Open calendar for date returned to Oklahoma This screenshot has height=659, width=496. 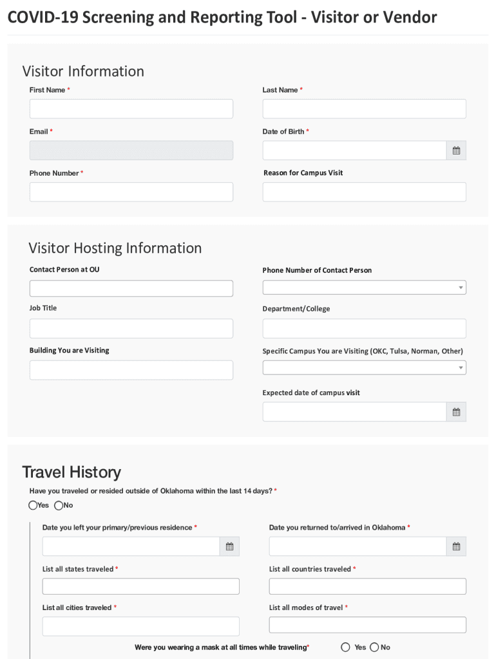pyautogui.click(x=456, y=546)
